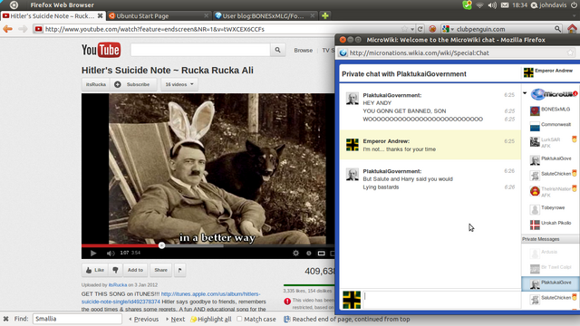Flag the video with the flag icon
Screen dimensions: 580x326
(x=180, y=270)
